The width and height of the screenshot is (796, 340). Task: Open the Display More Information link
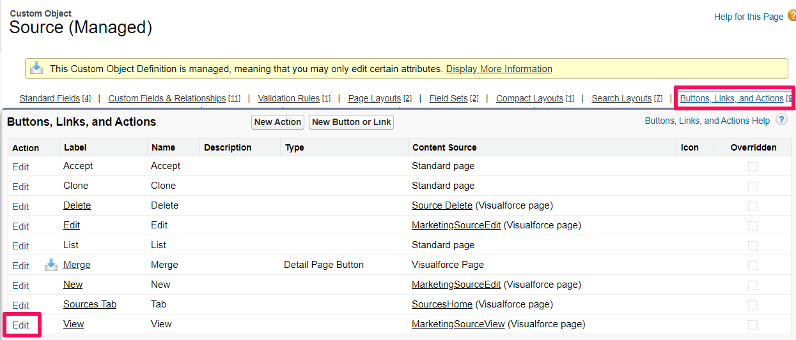point(499,69)
